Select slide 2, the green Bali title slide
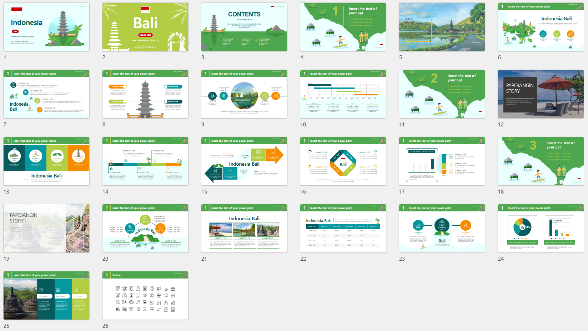 click(x=145, y=27)
